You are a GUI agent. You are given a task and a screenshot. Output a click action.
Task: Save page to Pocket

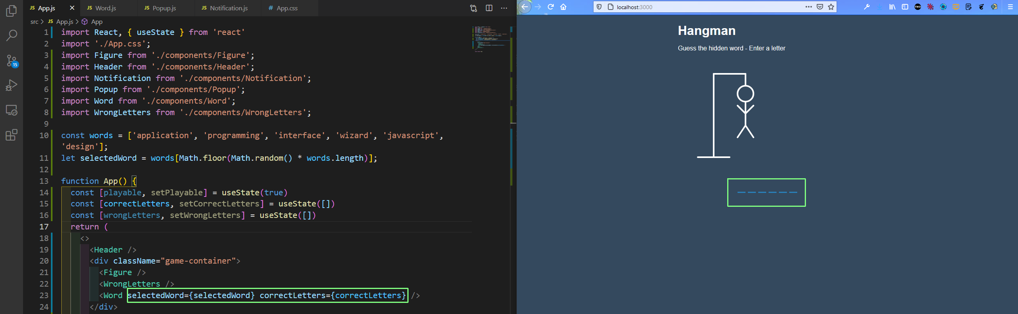820,7
